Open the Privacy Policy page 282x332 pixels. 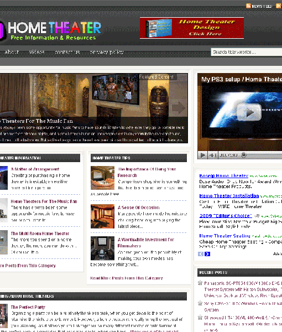click(107, 52)
